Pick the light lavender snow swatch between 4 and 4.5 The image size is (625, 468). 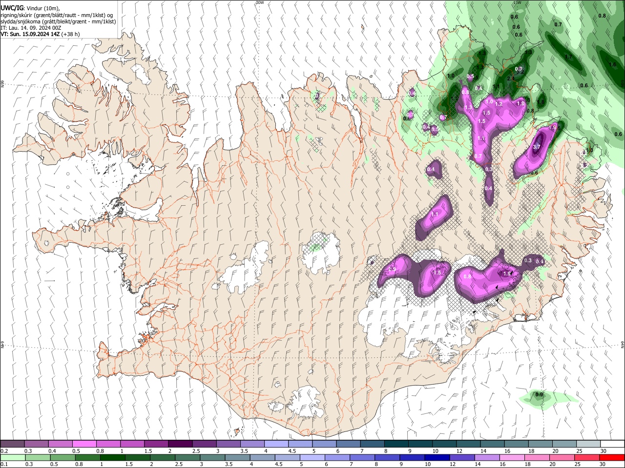pyautogui.click(x=275, y=444)
